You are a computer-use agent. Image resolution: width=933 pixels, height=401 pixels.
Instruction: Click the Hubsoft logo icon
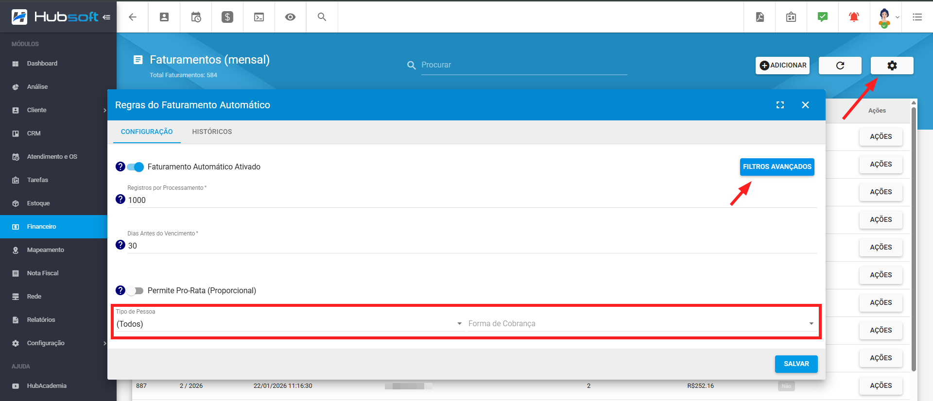(19, 17)
